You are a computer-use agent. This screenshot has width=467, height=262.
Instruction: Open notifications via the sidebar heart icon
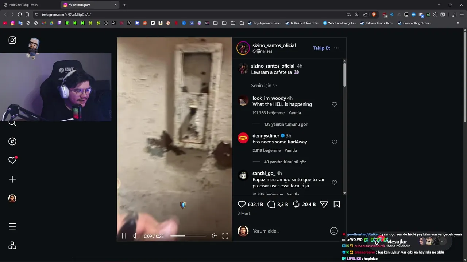coord(12,160)
